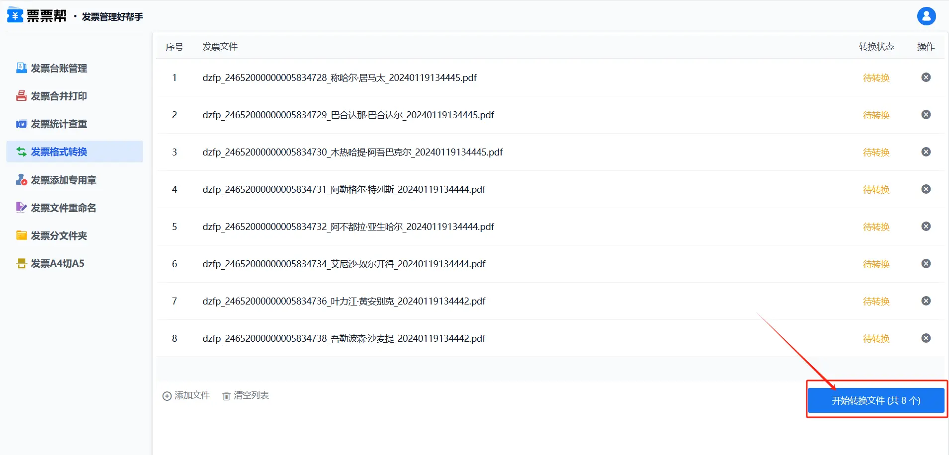Image resolution: width=949 pixels, height=455 pixels.
Task: Click the 发票分文件夹 folder icon
Action: click(21, 235)
